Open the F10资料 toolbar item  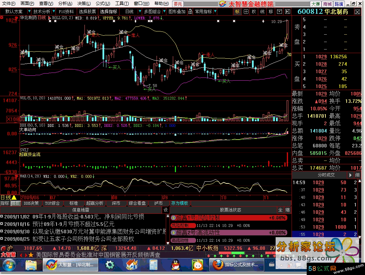pos(66,11)
